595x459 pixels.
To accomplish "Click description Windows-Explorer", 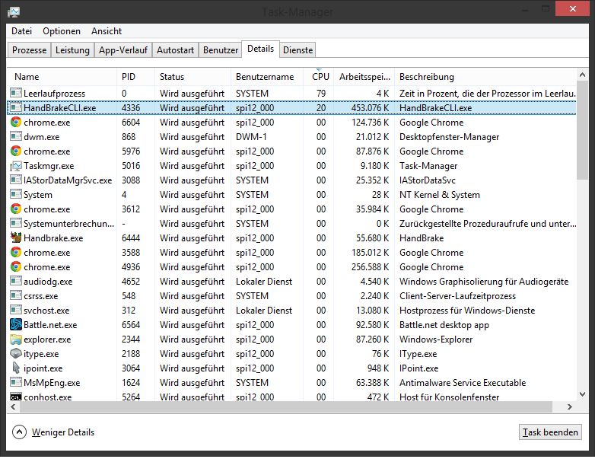I will point(436,339).
